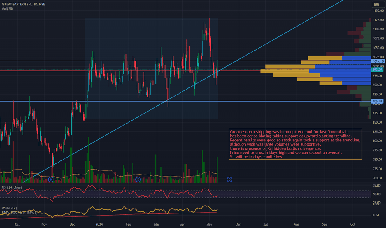Screen dimensions: 386x228
Task: Select the RS (NIFTY) indicator label
Action: click(x=9, y=208)
